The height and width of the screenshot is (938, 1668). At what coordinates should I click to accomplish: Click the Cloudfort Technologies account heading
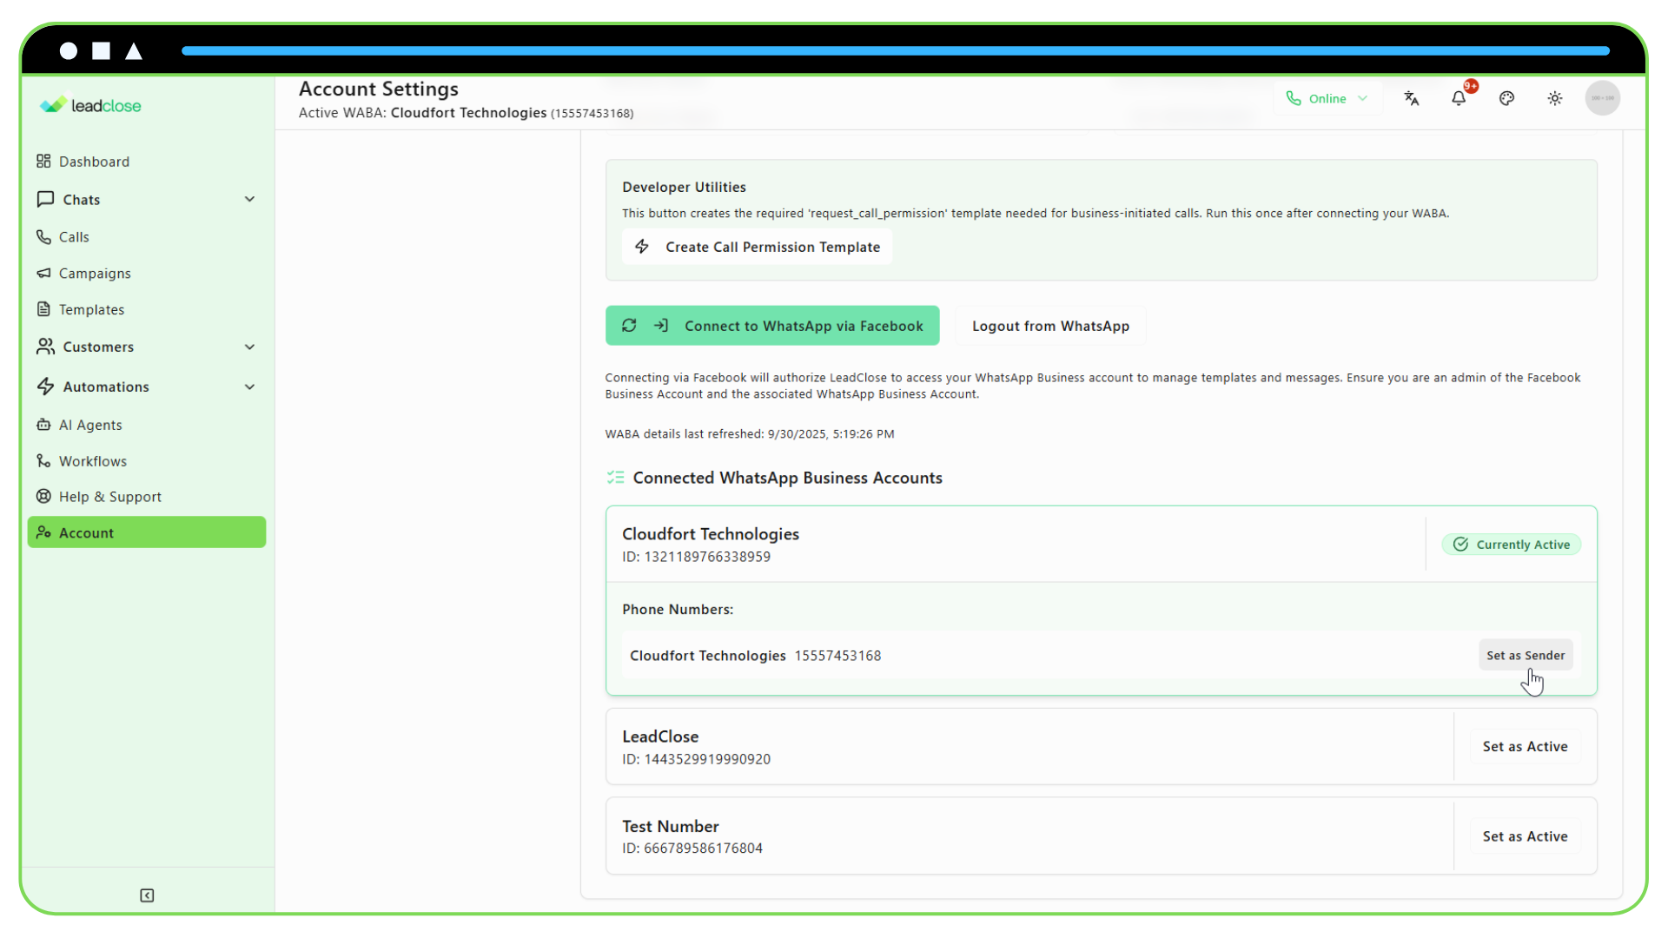[711, 534]
